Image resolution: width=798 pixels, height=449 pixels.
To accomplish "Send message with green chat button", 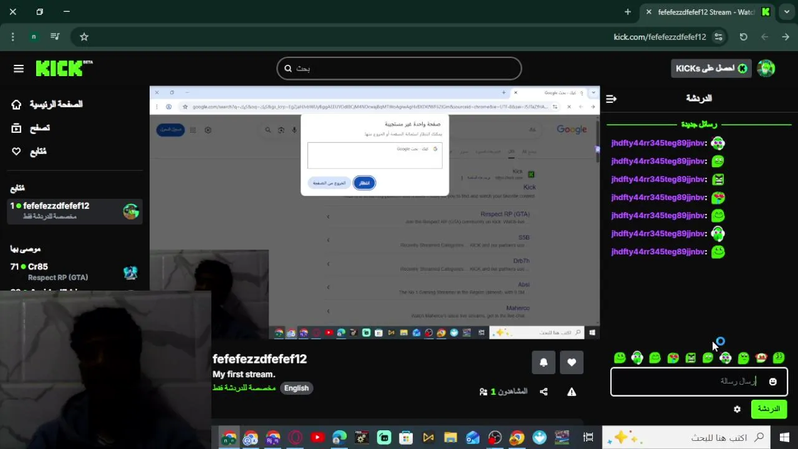I will 769,409.
